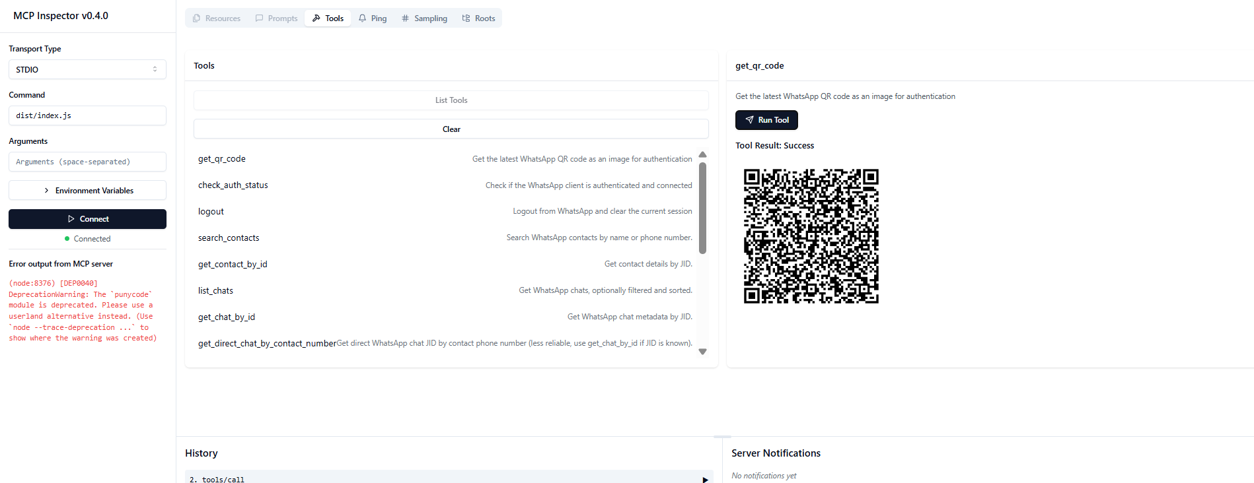This screenshot has height=483, width=1254.
Task: Open the Resources tab
Action: [x=216, y=18]
